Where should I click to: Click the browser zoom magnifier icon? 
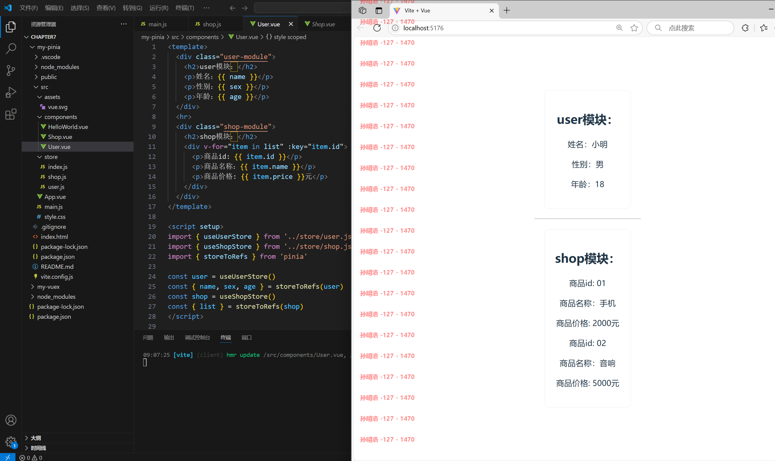[x=619, y=28]
